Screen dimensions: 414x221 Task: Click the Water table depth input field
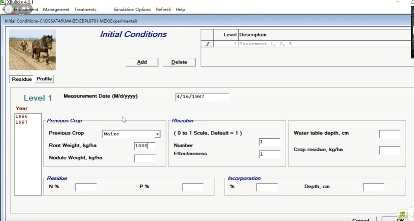point(390,134)
